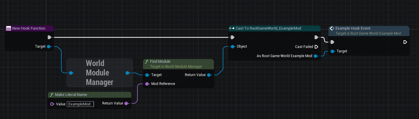Click 'Target is Root Game World Example Mod' subtitle

[368, 33]
